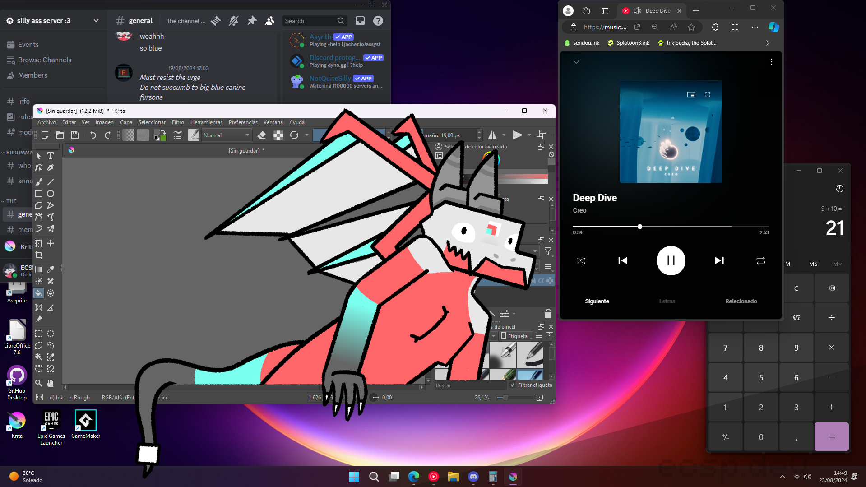Select the Move tool in Krita toolbox
The image size is (866, 487).
51,243
